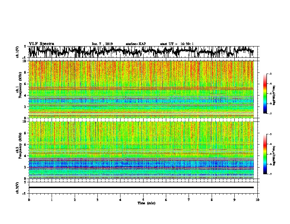This screenshot has width=290, height=224.
Task: Click the ch.1(V) axis label
Action: pos(17,52)
